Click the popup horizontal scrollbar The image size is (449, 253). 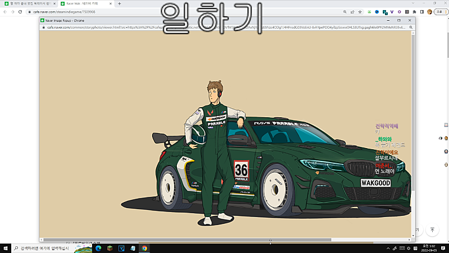[x=185, y=240]
